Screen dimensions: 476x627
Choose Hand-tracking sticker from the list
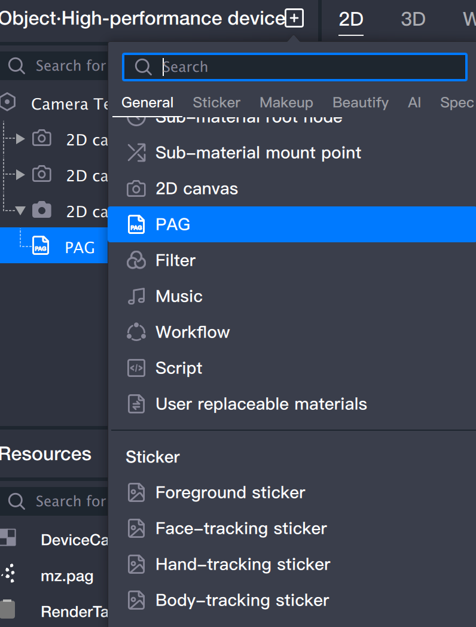[243, 564]
